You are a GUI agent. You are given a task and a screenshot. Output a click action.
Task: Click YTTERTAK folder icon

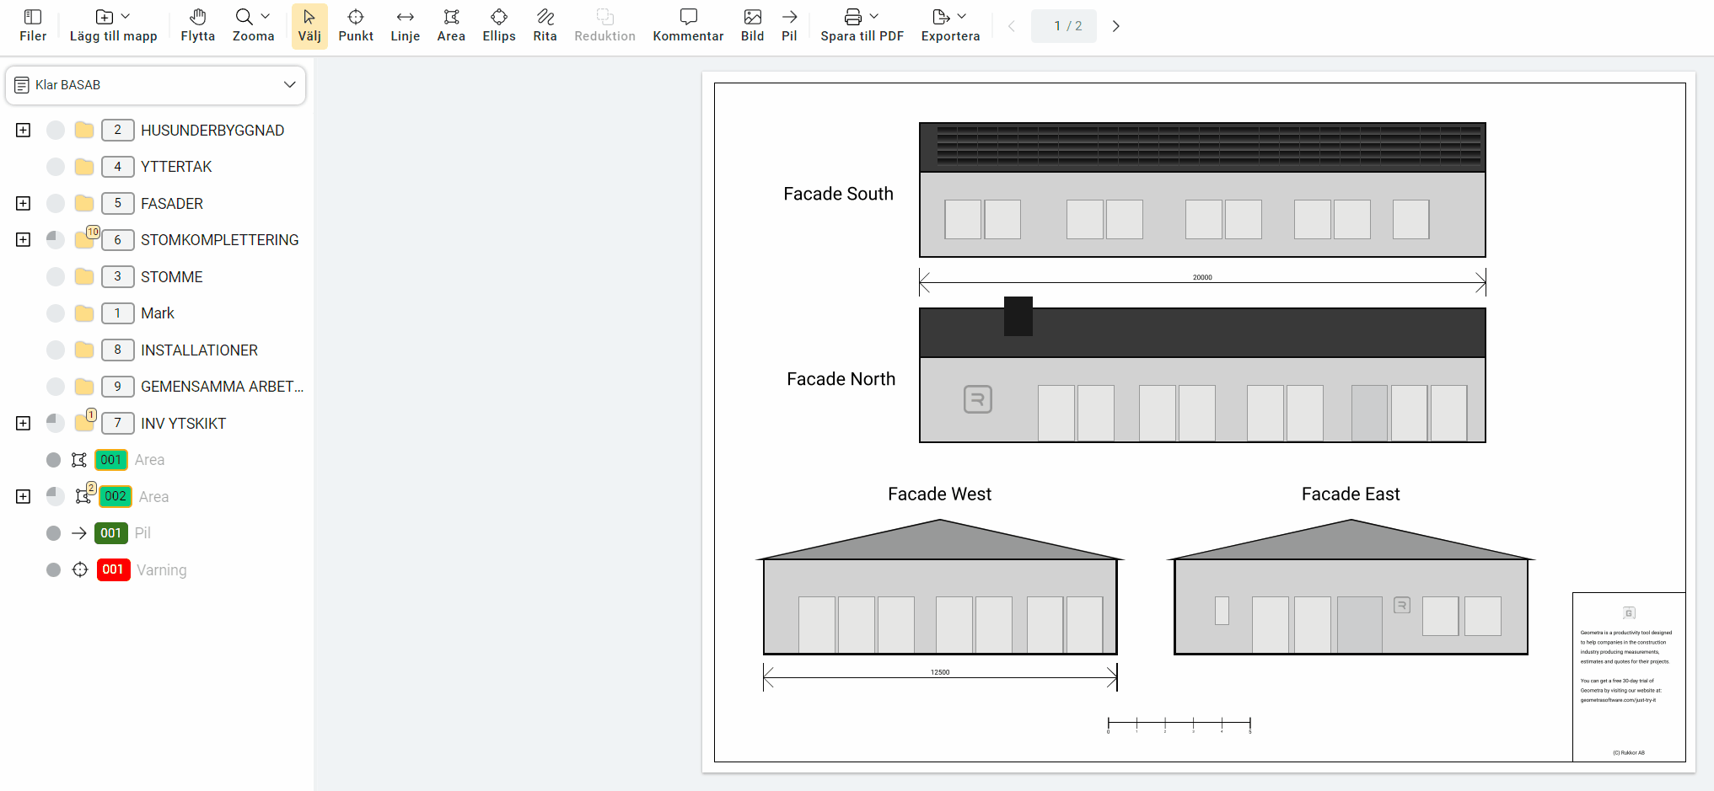84,167
